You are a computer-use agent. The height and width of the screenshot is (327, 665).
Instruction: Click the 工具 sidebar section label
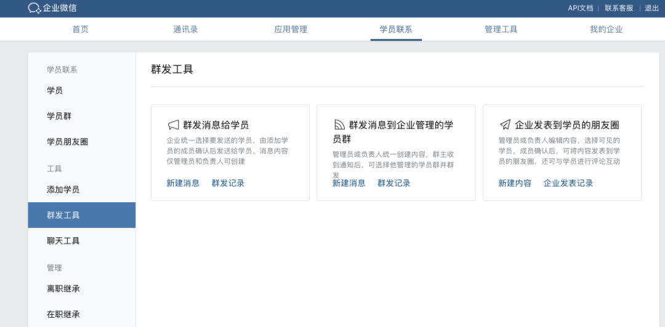point(54,168)
